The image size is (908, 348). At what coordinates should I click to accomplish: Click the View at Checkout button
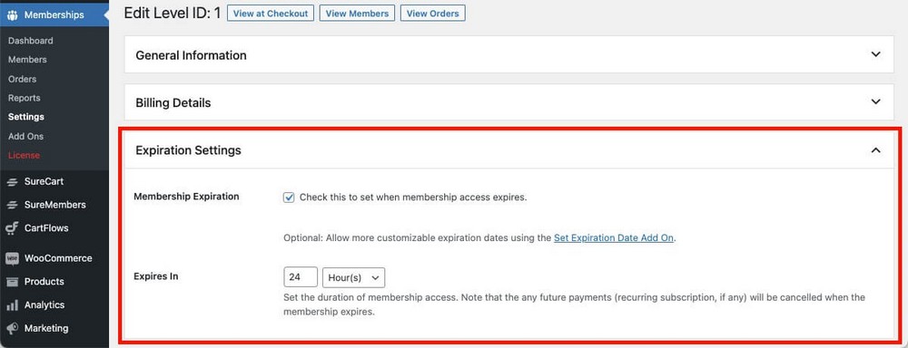[271, 14]
